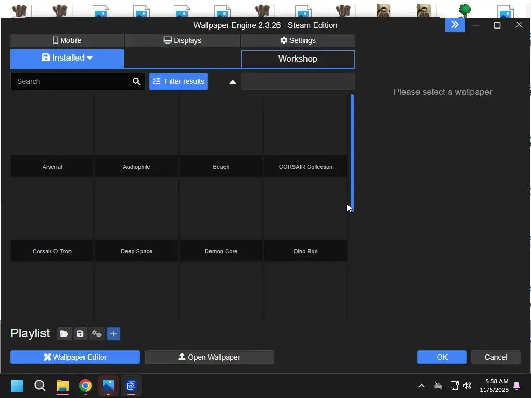Select the Deep Space wallpaper

[x=136, y=221]
